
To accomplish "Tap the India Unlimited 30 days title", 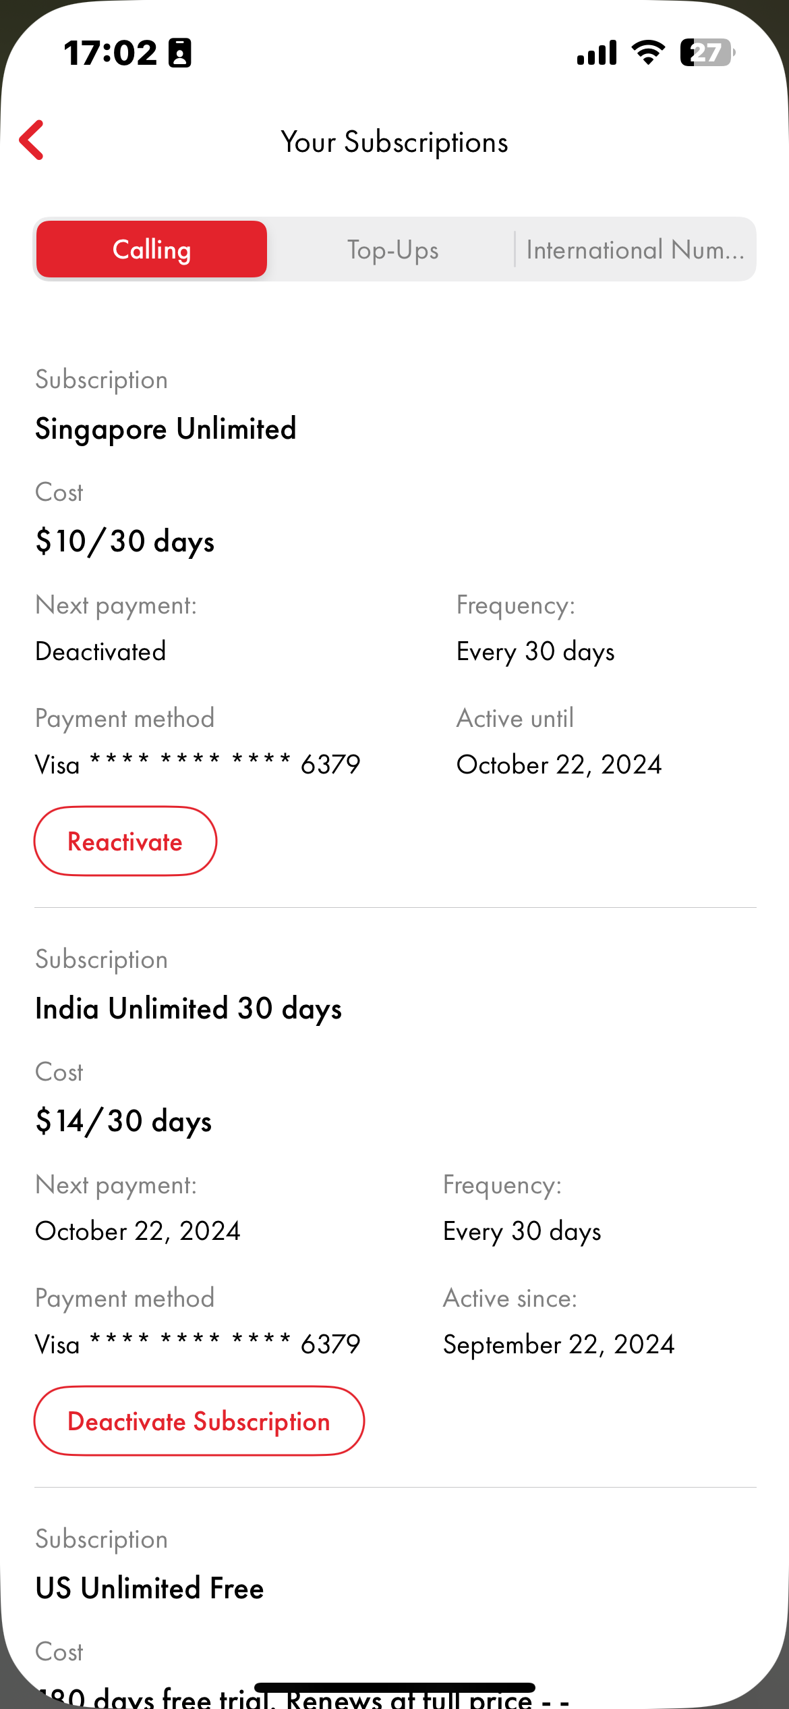I will [188, 1008].
